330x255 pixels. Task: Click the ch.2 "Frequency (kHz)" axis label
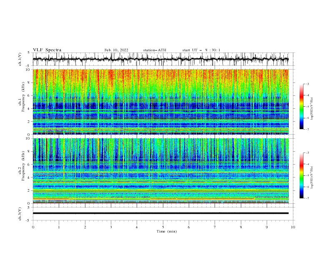pyautogui.click(x=23, y=166)
